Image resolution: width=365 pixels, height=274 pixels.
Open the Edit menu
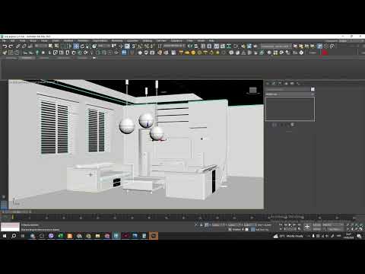point(12,40)
